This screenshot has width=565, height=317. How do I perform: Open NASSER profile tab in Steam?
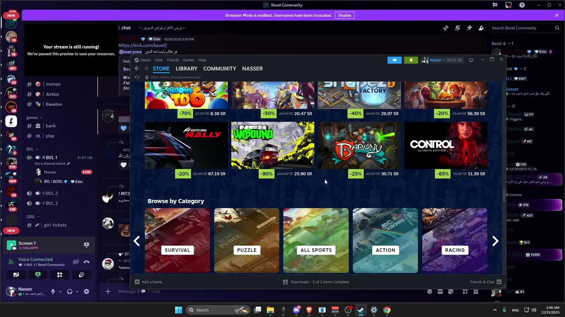tap(252, 69)
